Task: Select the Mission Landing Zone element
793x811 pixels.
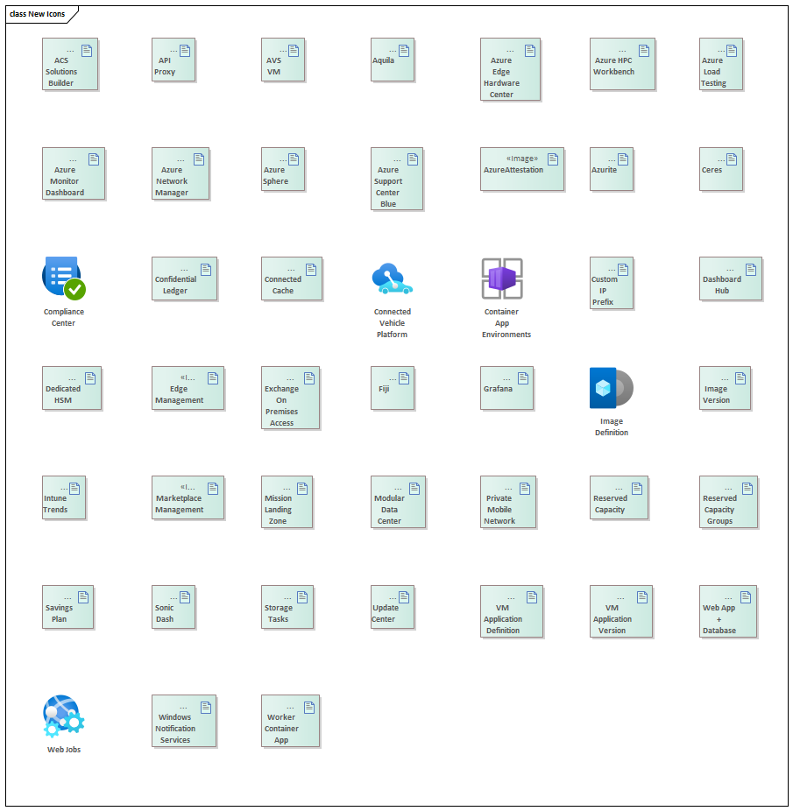Action: pyautogui.click(x=287, y=502)
